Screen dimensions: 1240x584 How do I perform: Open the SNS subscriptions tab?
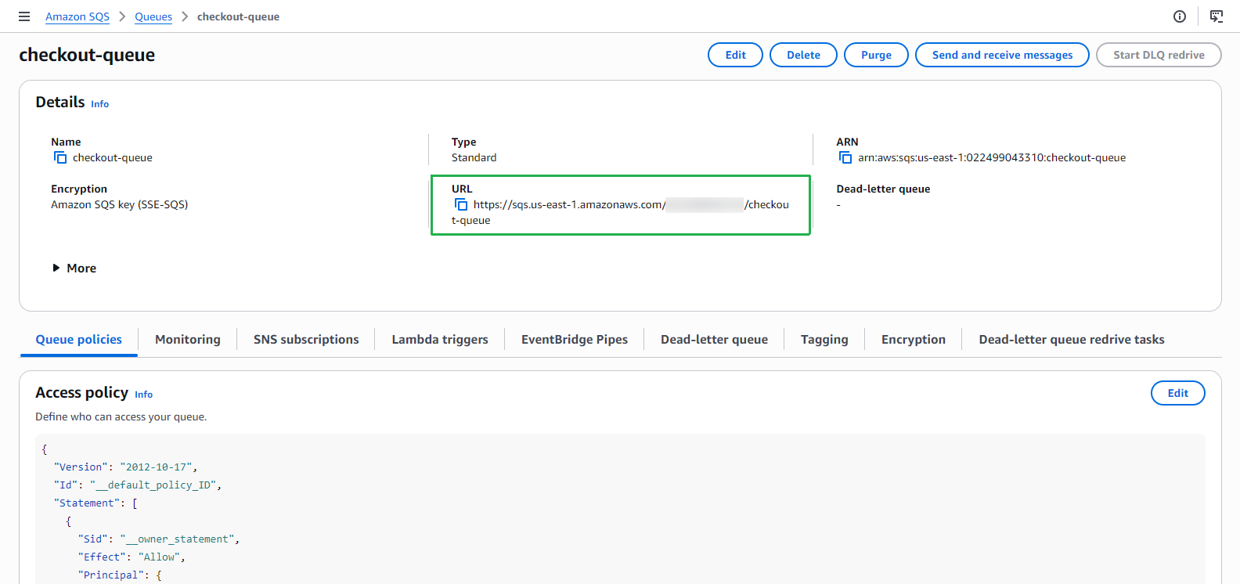tap(306, 340)
